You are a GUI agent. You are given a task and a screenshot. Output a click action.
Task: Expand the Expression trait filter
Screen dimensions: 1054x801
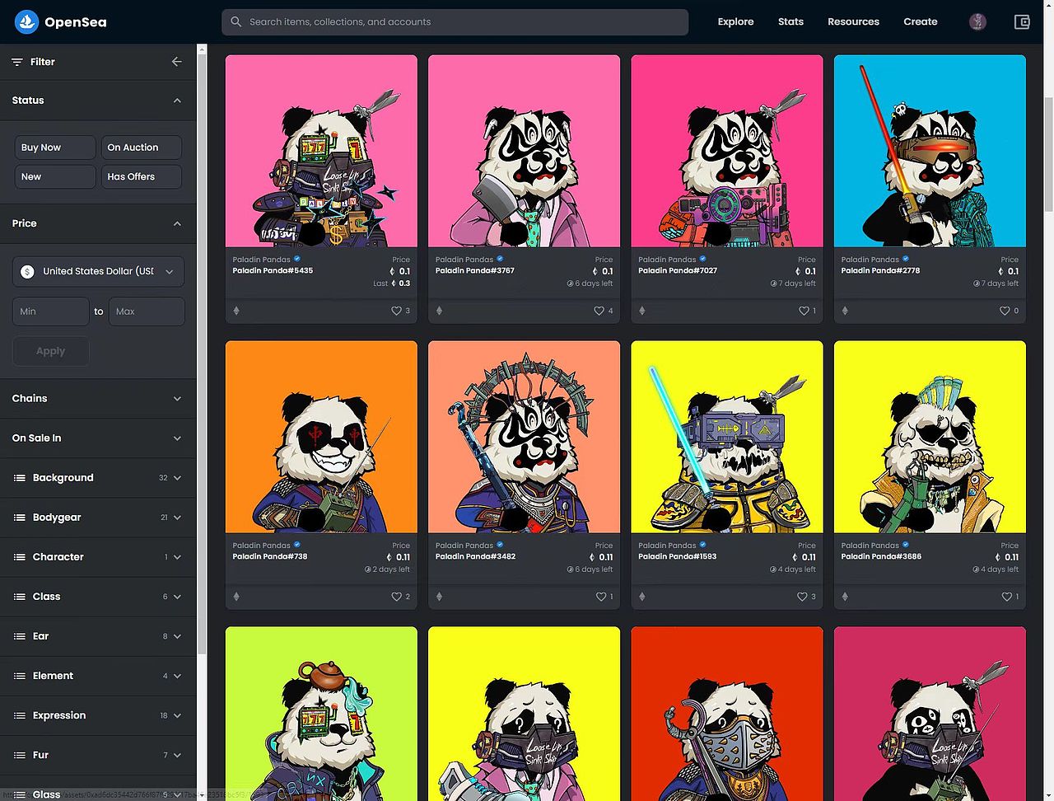[98, 715]
